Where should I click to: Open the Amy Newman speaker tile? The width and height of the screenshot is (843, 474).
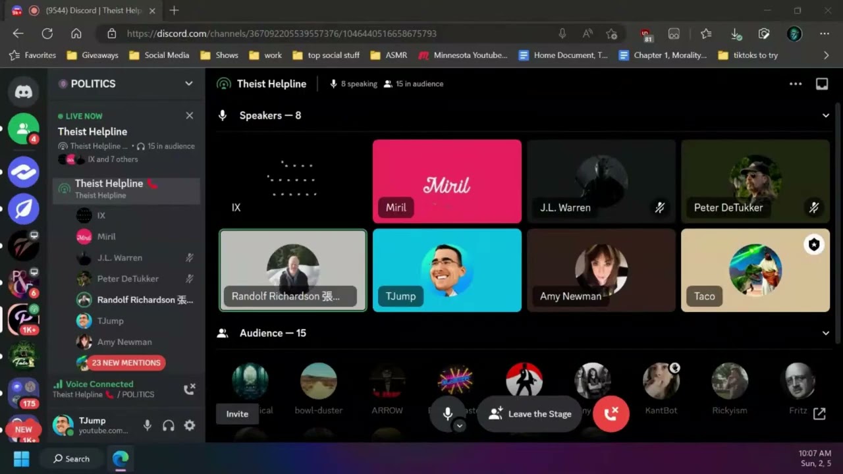[x=601, y=270]
